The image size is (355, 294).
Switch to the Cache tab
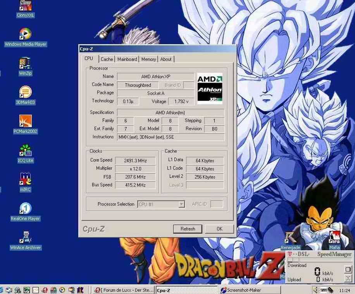(107, 59)
